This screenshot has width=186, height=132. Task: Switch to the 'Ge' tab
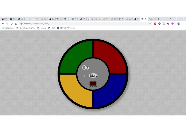[x=75, y=19]
